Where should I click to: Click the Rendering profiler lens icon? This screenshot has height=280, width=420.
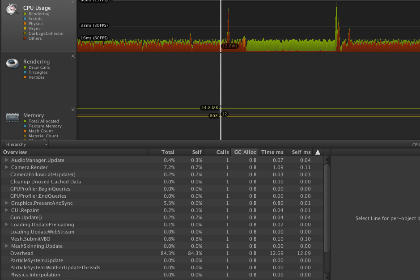pyautogui.click(x=13, y=64)
